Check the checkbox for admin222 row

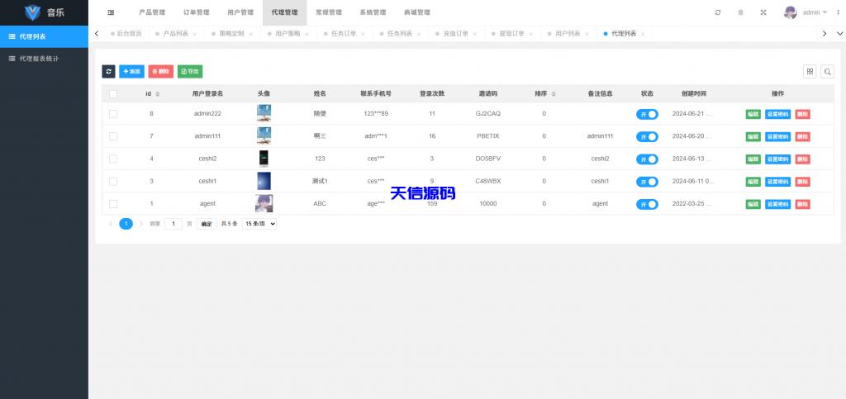click(113, 114)
